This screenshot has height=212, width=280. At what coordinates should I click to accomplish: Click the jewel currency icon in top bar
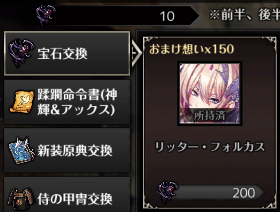(x=46, y=15)
